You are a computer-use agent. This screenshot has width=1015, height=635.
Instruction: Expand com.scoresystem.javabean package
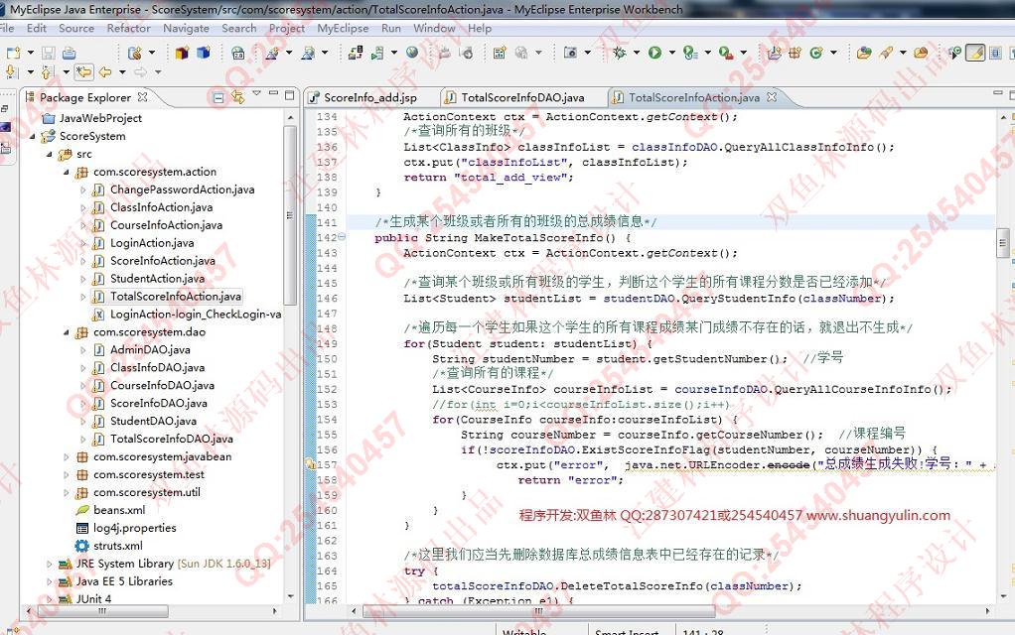pyautogui.click(x=66, y=456)
